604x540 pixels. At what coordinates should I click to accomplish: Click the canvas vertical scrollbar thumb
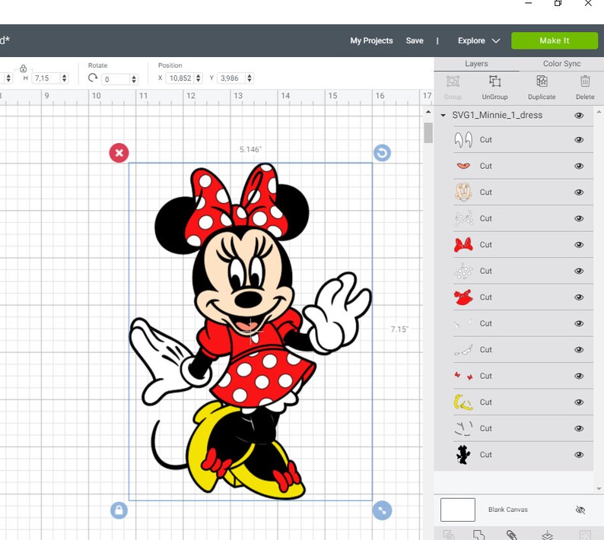pos(428,133)
